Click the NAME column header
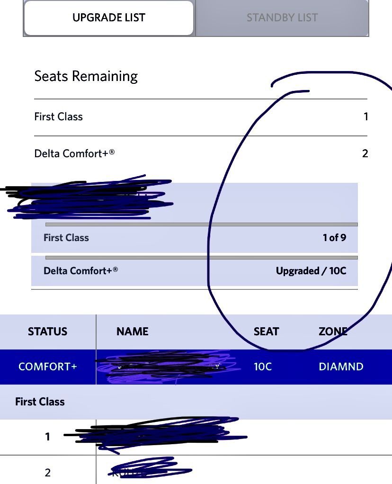The width and height of the screenshot is (392, 484). point(133,332)
